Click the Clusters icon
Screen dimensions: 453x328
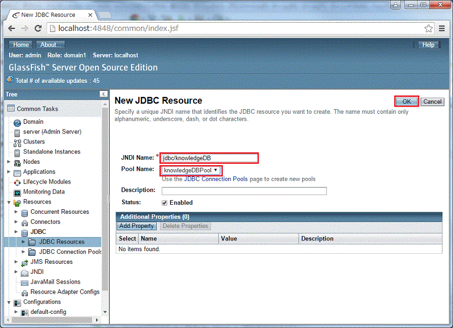[17, 143]
